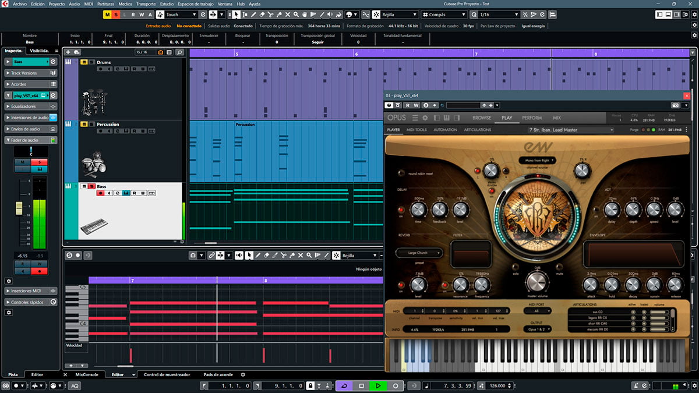Click the tempo field showing 126.000
The image size is (699, 393).
tap(497, 385)
